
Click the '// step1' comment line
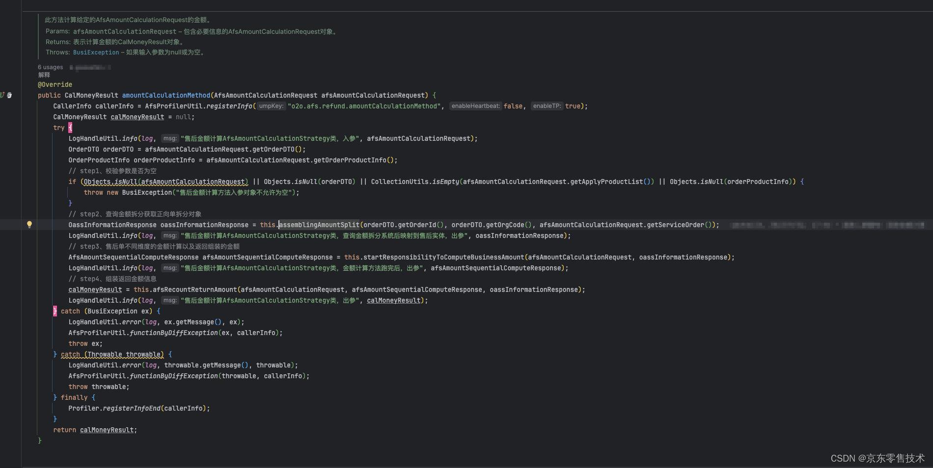pyautogui.click(x=112, y=171)
